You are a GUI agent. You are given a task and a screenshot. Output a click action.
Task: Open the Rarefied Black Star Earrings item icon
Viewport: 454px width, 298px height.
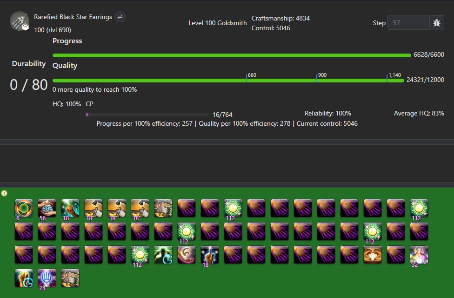[20, 21]
